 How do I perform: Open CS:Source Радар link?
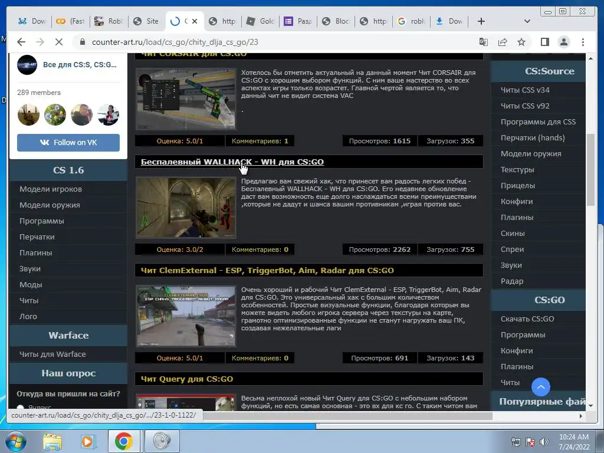512,281
